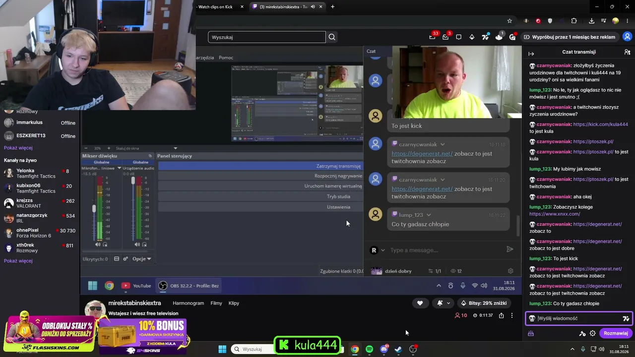Open the OBS mixer layout icon next to Ukrytych
635x357 pixels.
click(117, 259)
